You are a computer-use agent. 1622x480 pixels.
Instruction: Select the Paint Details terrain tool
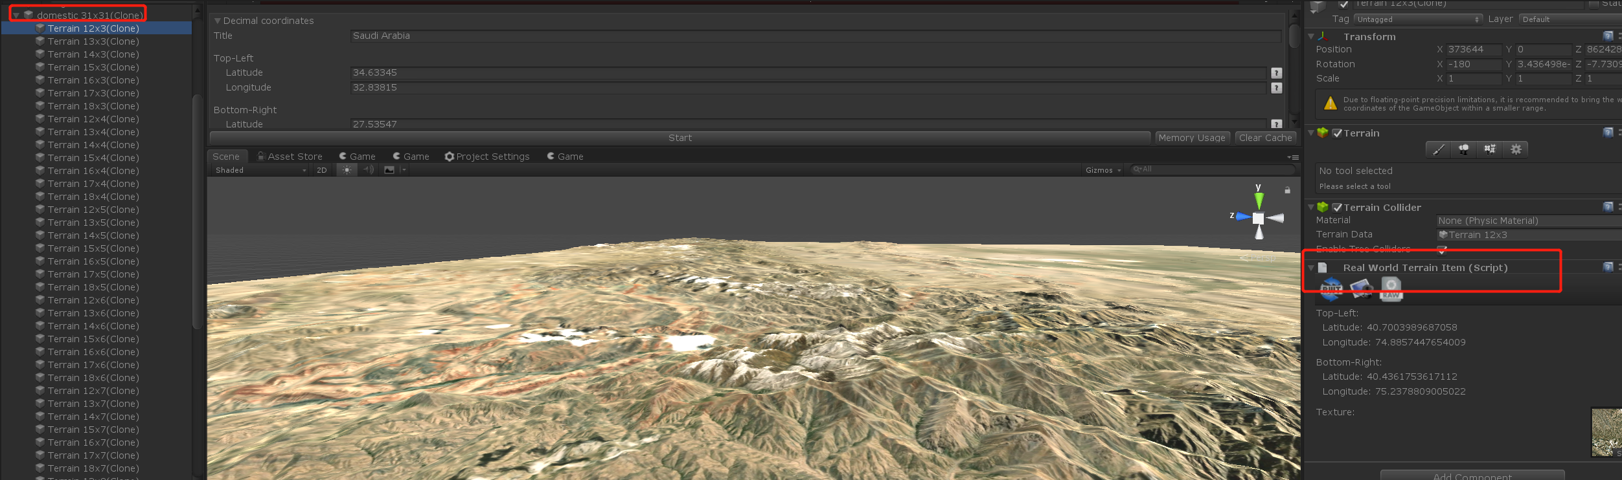(1490, 149)
